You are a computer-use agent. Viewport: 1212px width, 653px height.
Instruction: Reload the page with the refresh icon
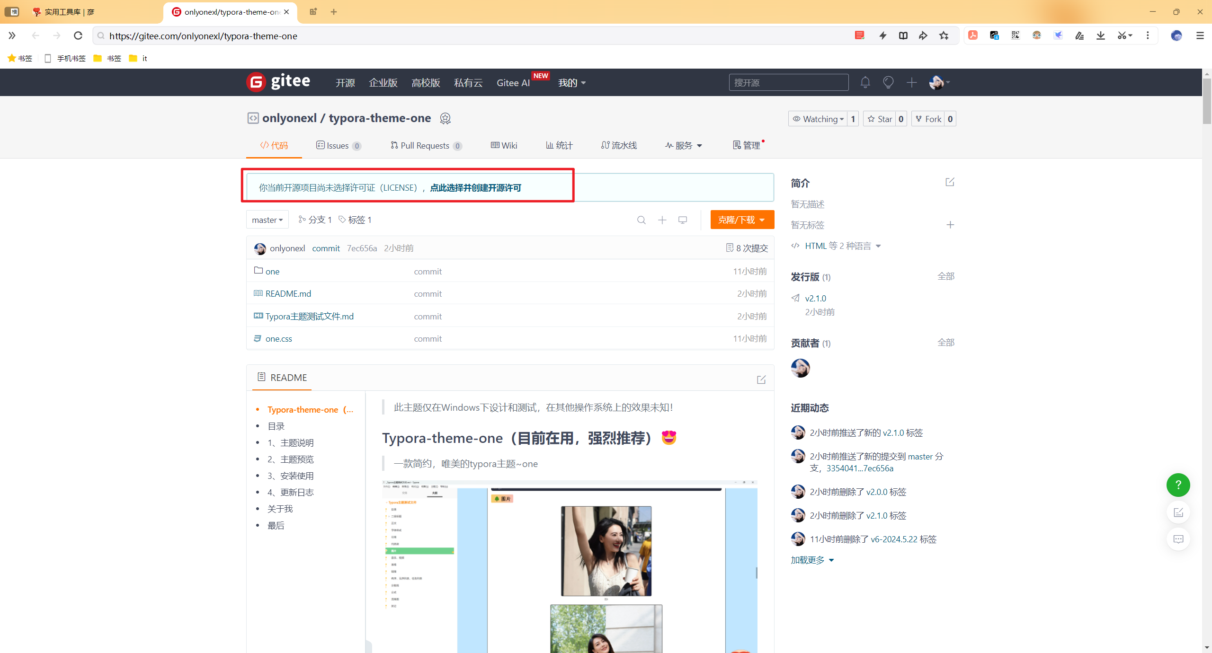pyautogui.click(x=78, y=35)
